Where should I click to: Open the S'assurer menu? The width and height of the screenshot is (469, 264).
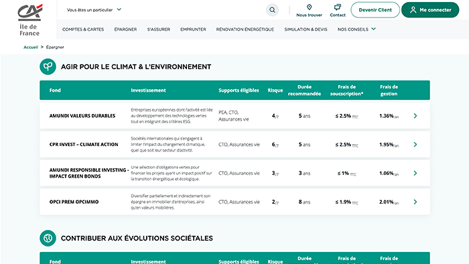click(x=159, y=29)
